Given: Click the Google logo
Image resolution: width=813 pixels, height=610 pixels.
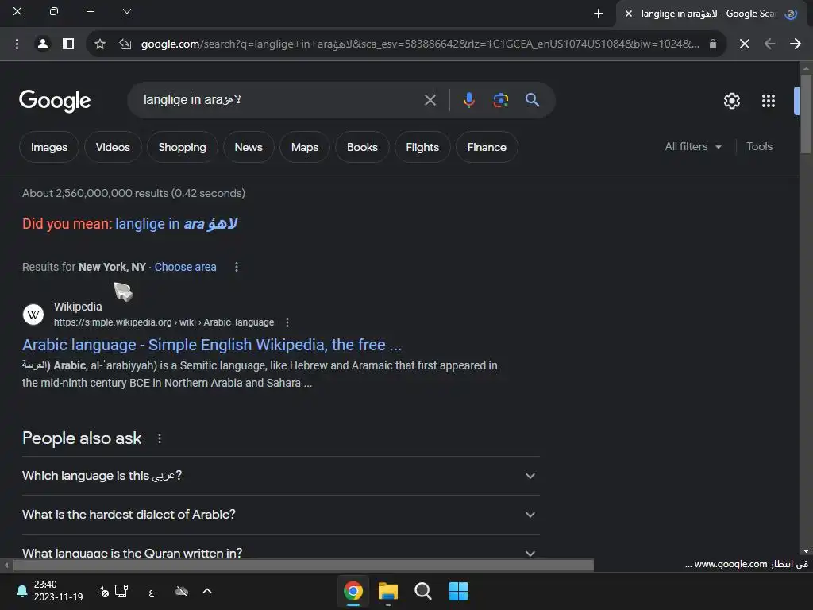Looking at the screenshot, I should pyautogui.click(x=55, y=101).
